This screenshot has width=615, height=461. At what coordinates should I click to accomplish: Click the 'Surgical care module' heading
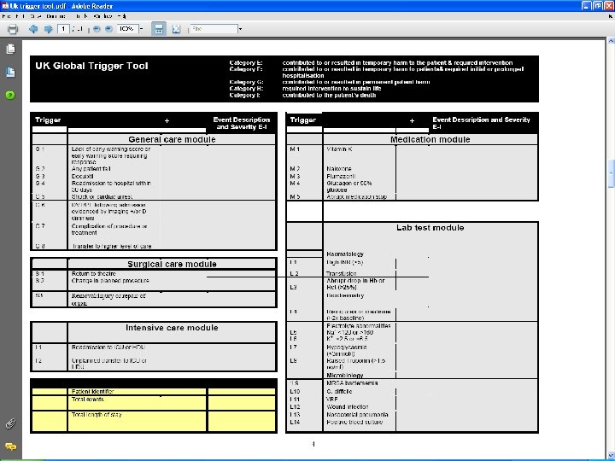(x=172, y=264)
